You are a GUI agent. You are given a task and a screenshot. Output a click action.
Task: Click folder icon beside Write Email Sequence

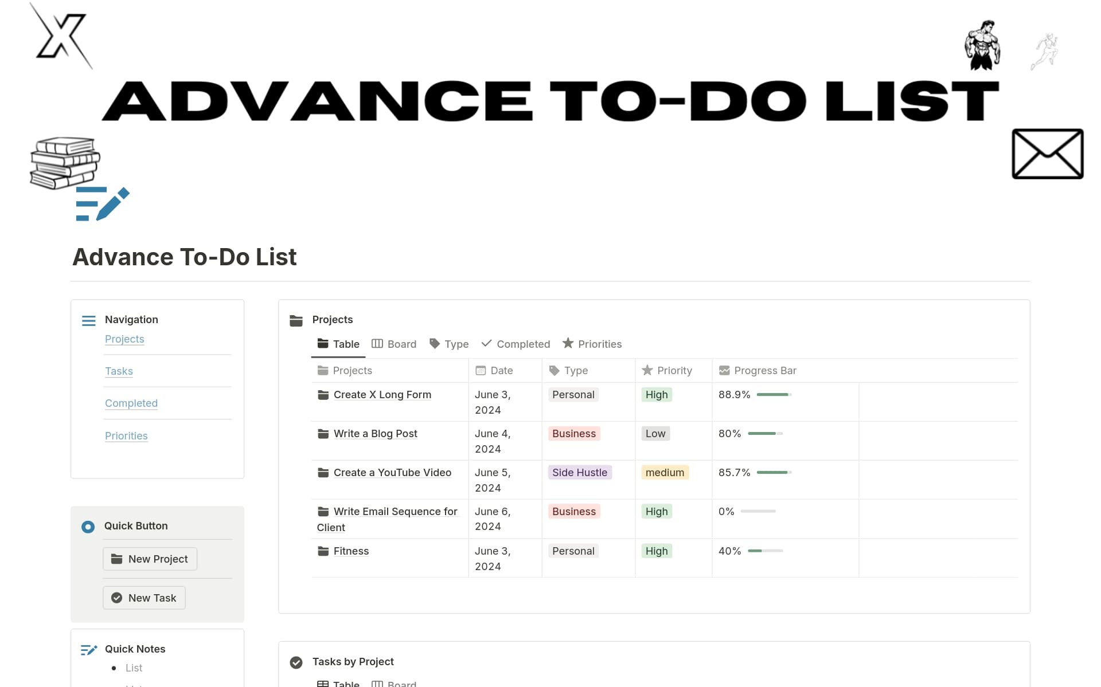(323, 512)
